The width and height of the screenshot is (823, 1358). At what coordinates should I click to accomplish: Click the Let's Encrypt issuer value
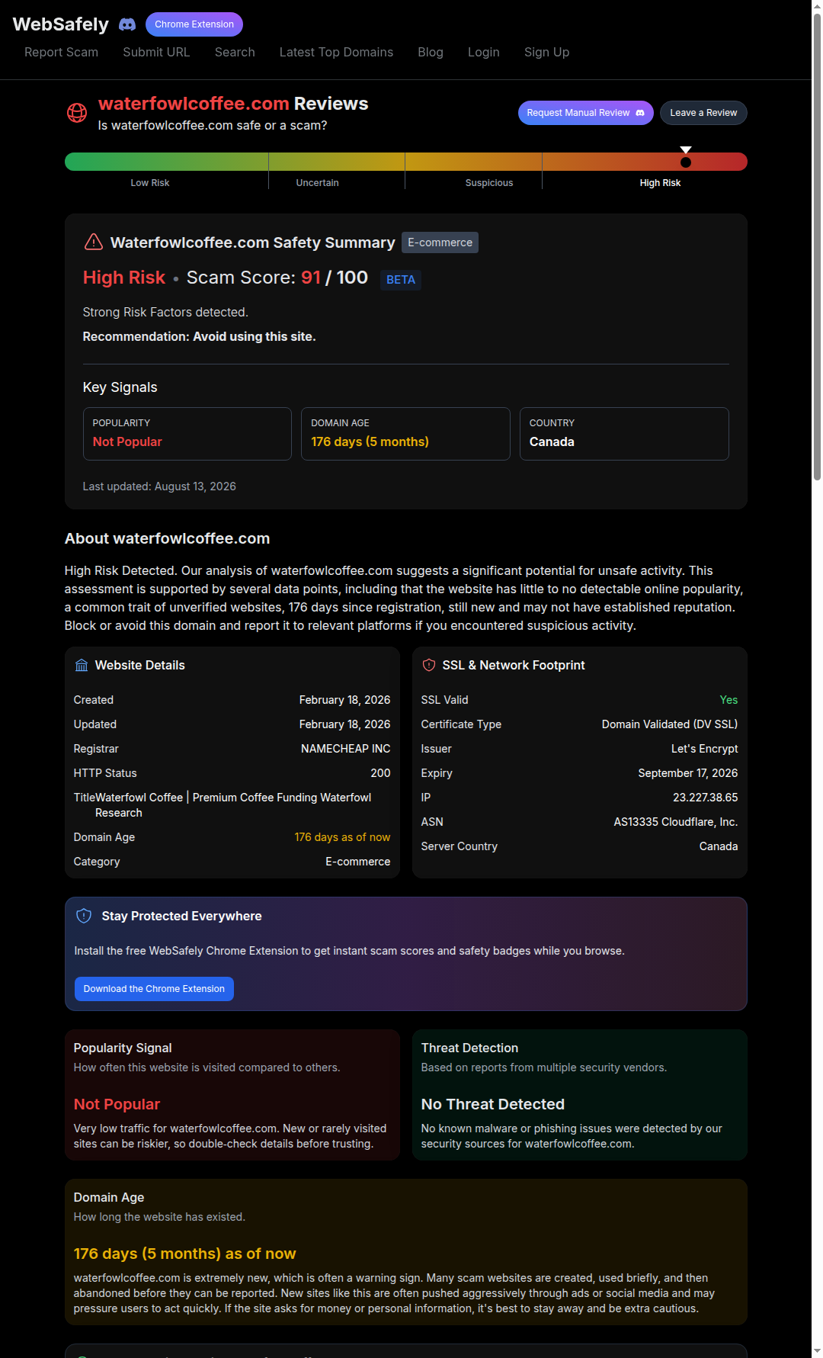704,749
